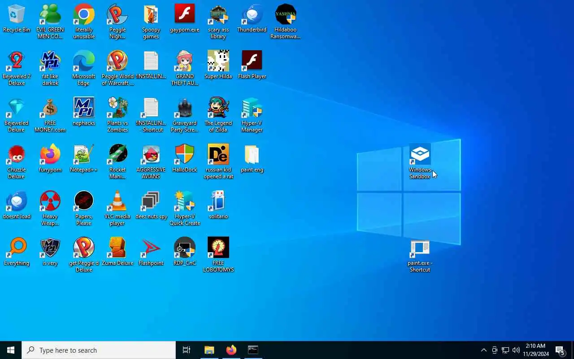Select the 'scary ass library' shortcut
Screen dimensions: 574x359
[218, 22]
